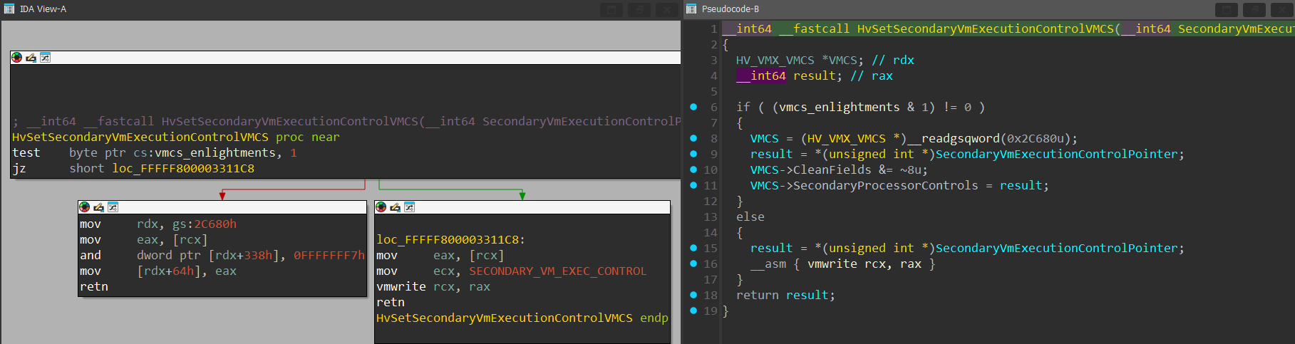
Task: Click '0FFFFFFF7h' constant in the 'and' instruction
Action: (x=329, y=255)
